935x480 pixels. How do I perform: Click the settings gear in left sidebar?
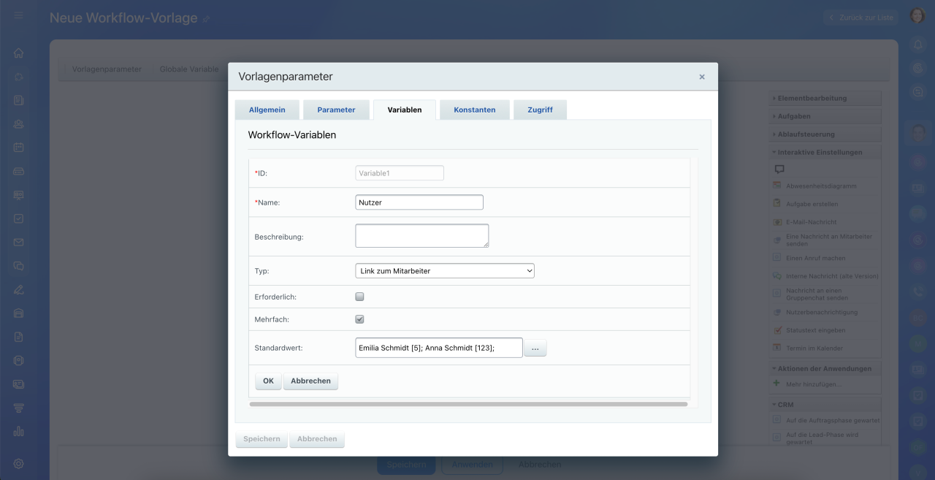click(x=18, y=463)
